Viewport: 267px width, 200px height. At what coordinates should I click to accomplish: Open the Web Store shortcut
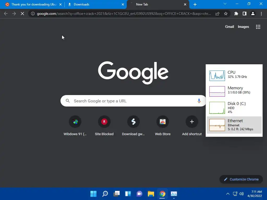coord(163,126)
